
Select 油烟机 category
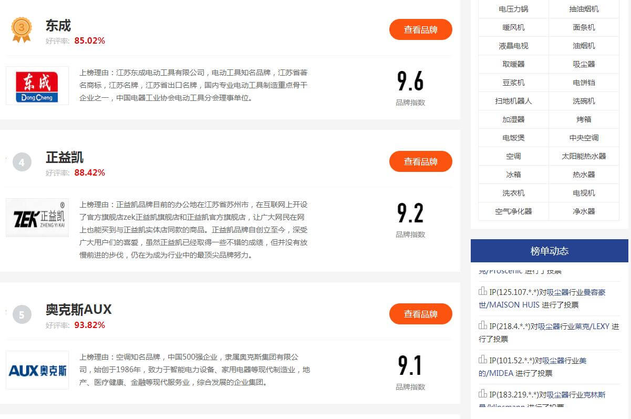pos(584,46)
